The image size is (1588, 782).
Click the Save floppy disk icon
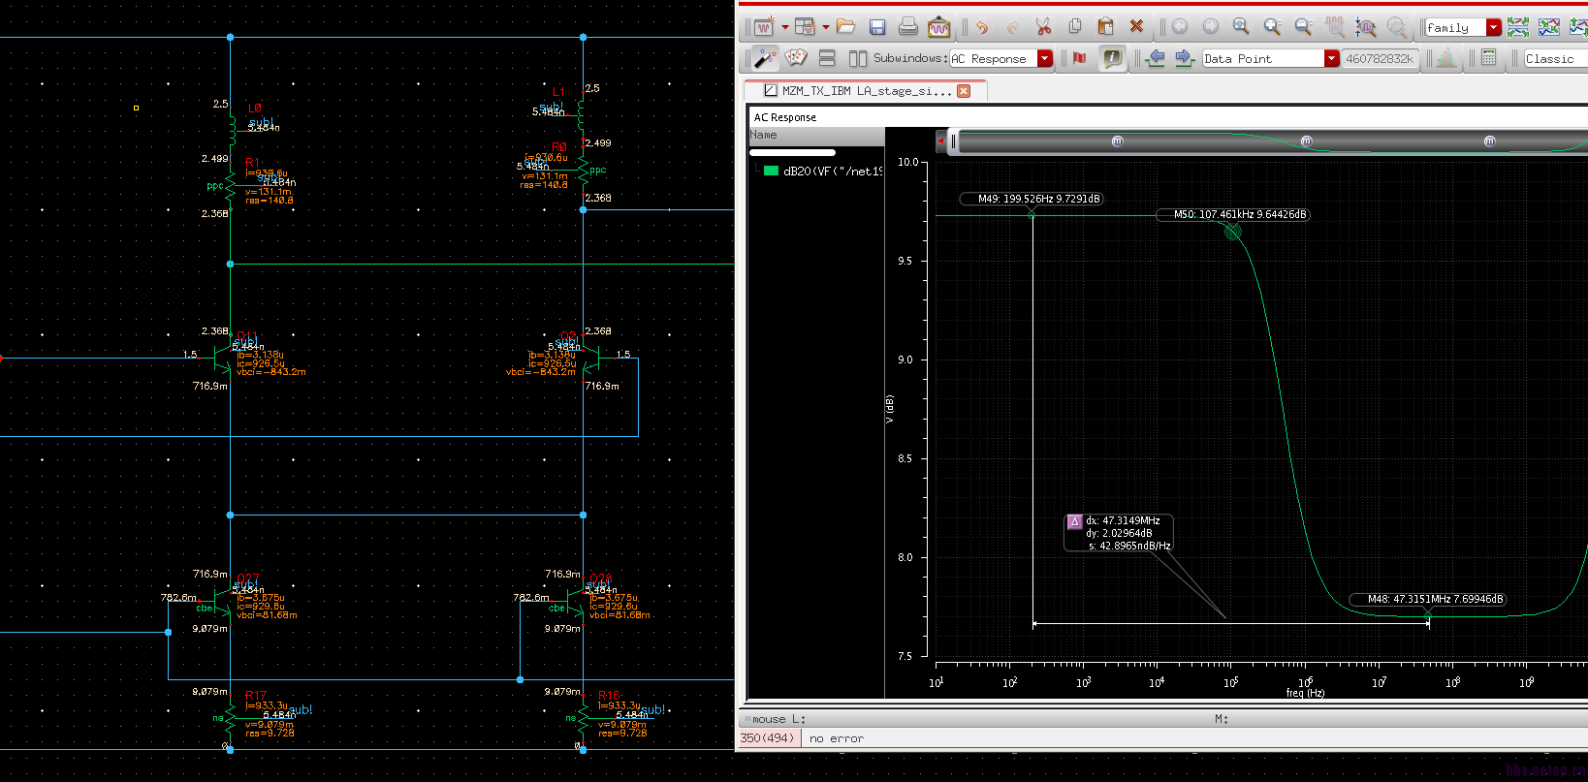(x=877, y=27)
